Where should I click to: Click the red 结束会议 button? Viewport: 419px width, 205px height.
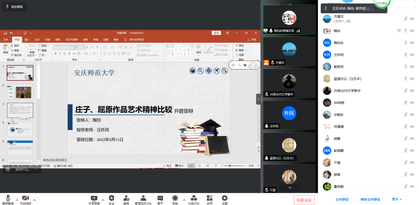click(x=304, y=200)
